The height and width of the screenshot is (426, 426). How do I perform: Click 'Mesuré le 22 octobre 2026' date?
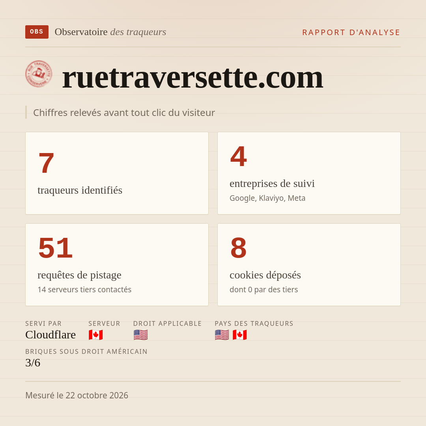point(77,395)
